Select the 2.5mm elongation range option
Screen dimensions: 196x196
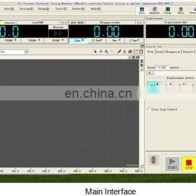(x=134, y=41)
